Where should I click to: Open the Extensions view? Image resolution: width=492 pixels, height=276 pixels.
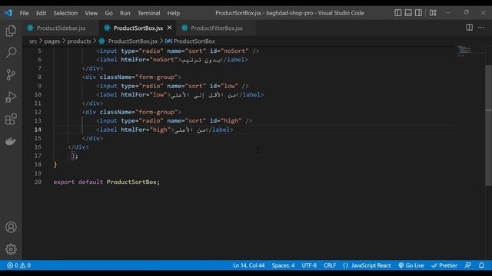click(11, 120)
